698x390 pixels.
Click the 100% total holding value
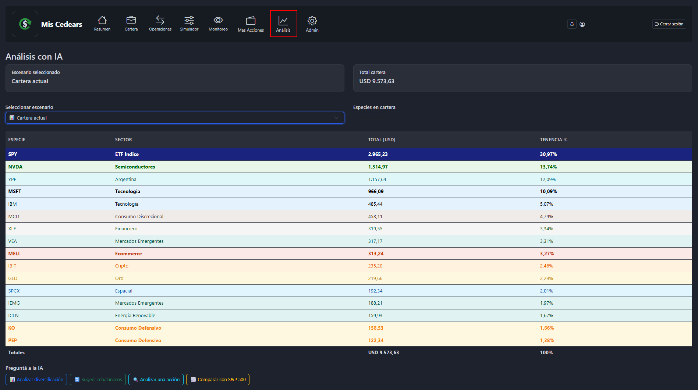pyautogui.click(x=546, y=352)
